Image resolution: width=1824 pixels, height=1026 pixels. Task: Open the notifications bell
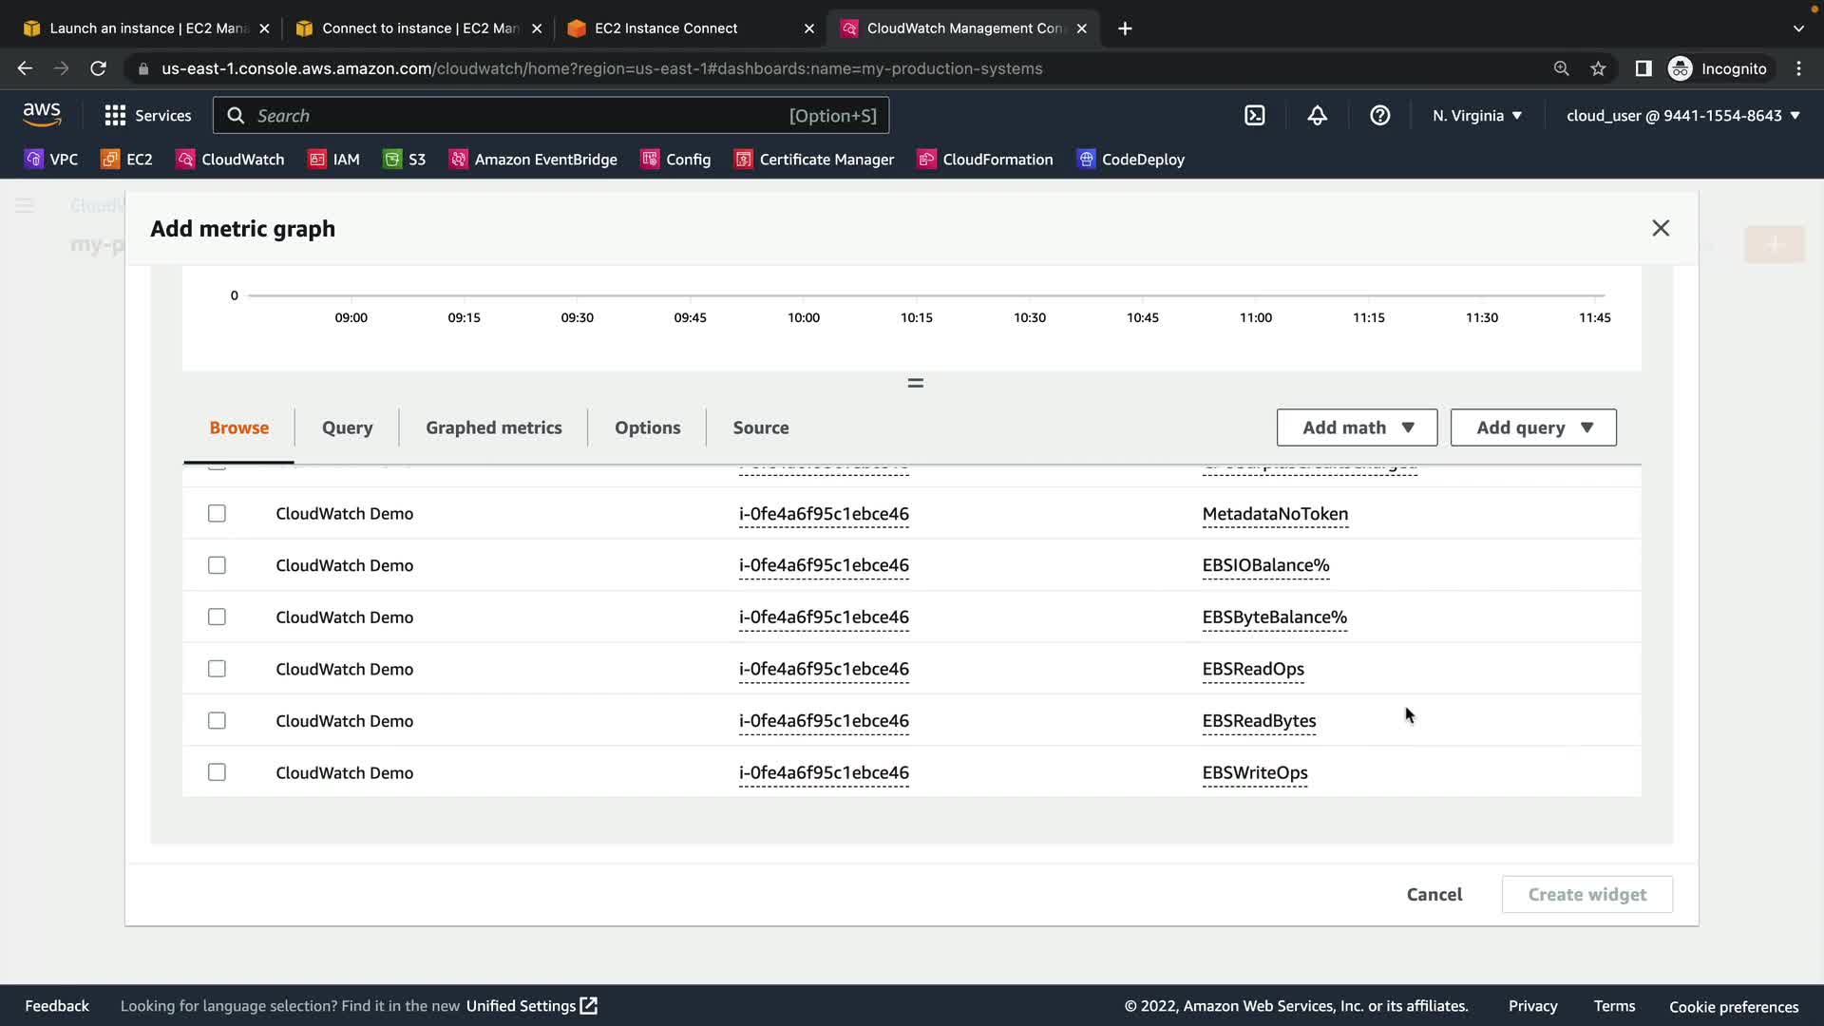click(1317, 116)
